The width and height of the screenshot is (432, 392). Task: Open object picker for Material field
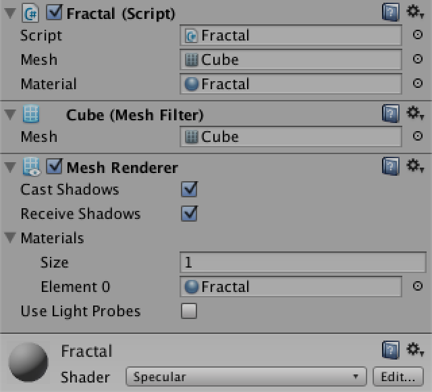click(x=418, y=83)
